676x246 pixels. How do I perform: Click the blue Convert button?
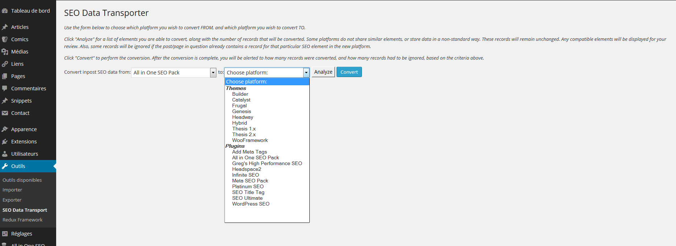click(x=349, y=72)
